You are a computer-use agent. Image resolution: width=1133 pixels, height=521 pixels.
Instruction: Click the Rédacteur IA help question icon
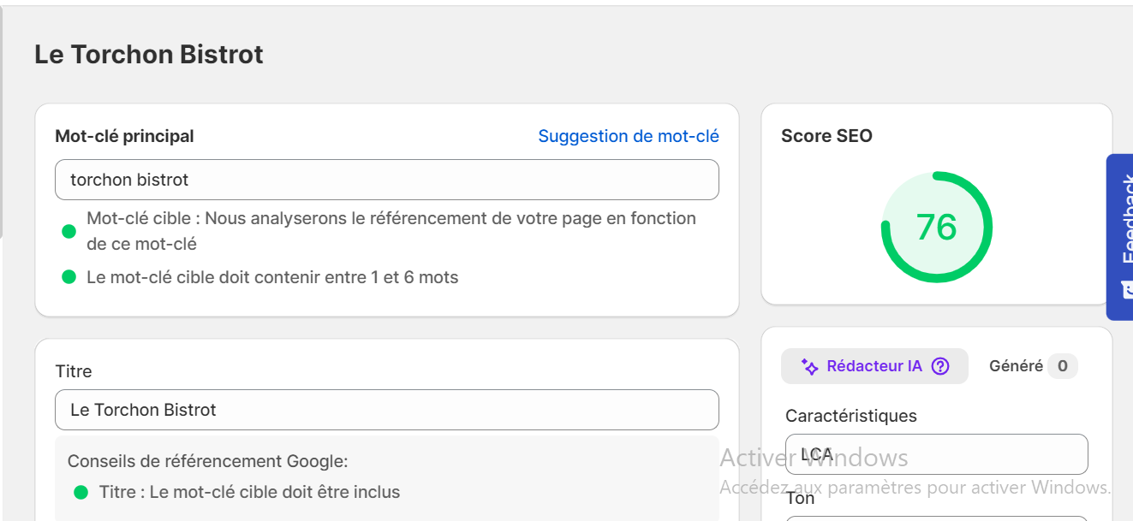940,366
